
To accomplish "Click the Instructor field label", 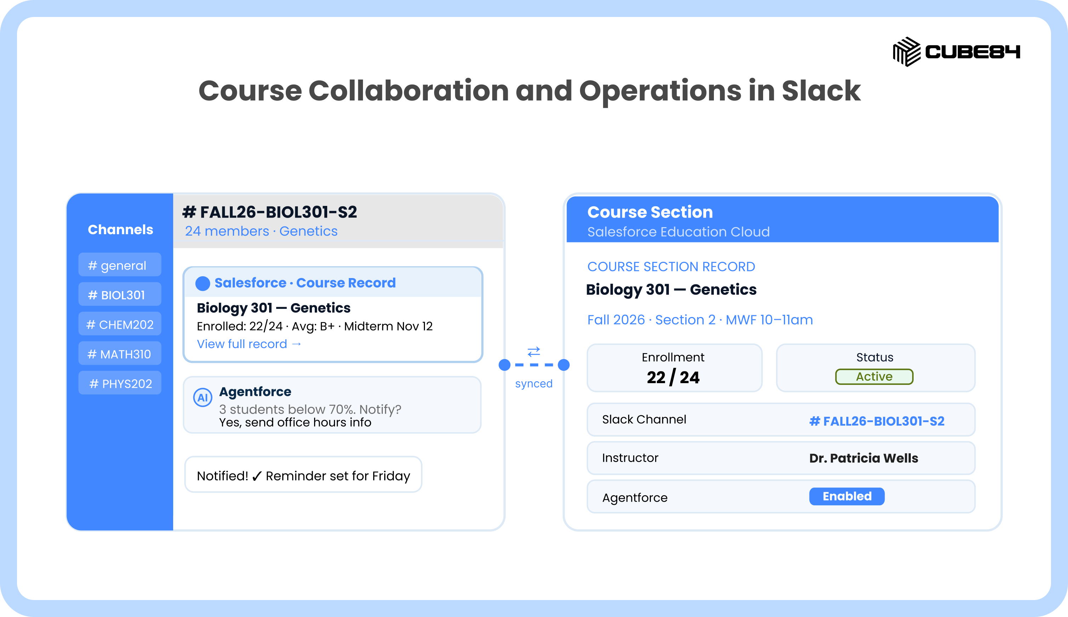I will click(630, 458).
